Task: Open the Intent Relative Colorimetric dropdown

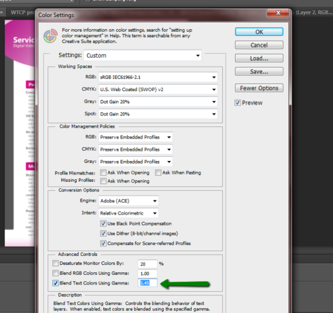Action: click(x=128, y=213)
